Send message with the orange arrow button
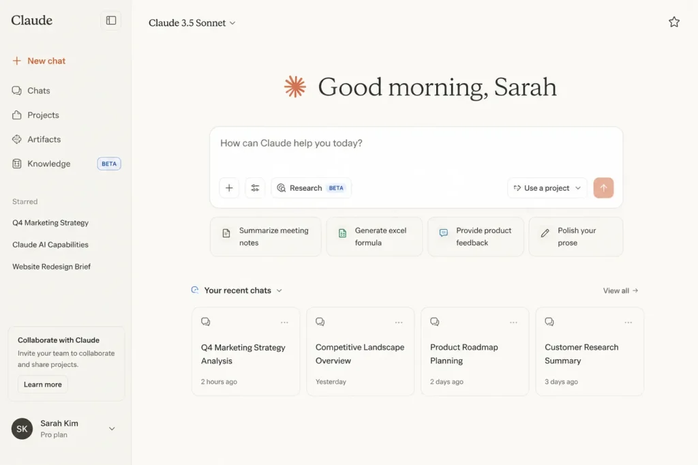Viewport: 698px width, 465px height. click(x=604, y=188)
